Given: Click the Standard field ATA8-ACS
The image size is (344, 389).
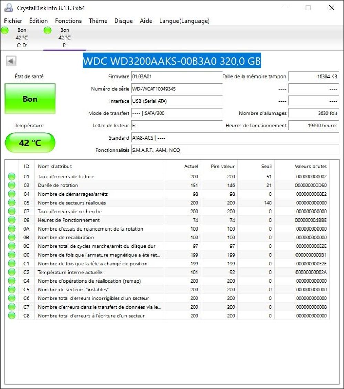Looking at the screenshot, I should pos(235,138).
